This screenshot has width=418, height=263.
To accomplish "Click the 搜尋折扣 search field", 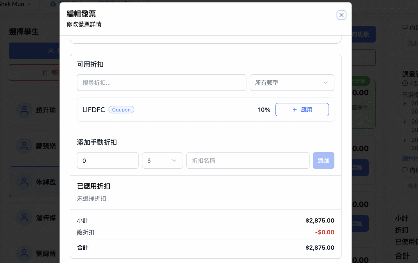I will 161,83.
